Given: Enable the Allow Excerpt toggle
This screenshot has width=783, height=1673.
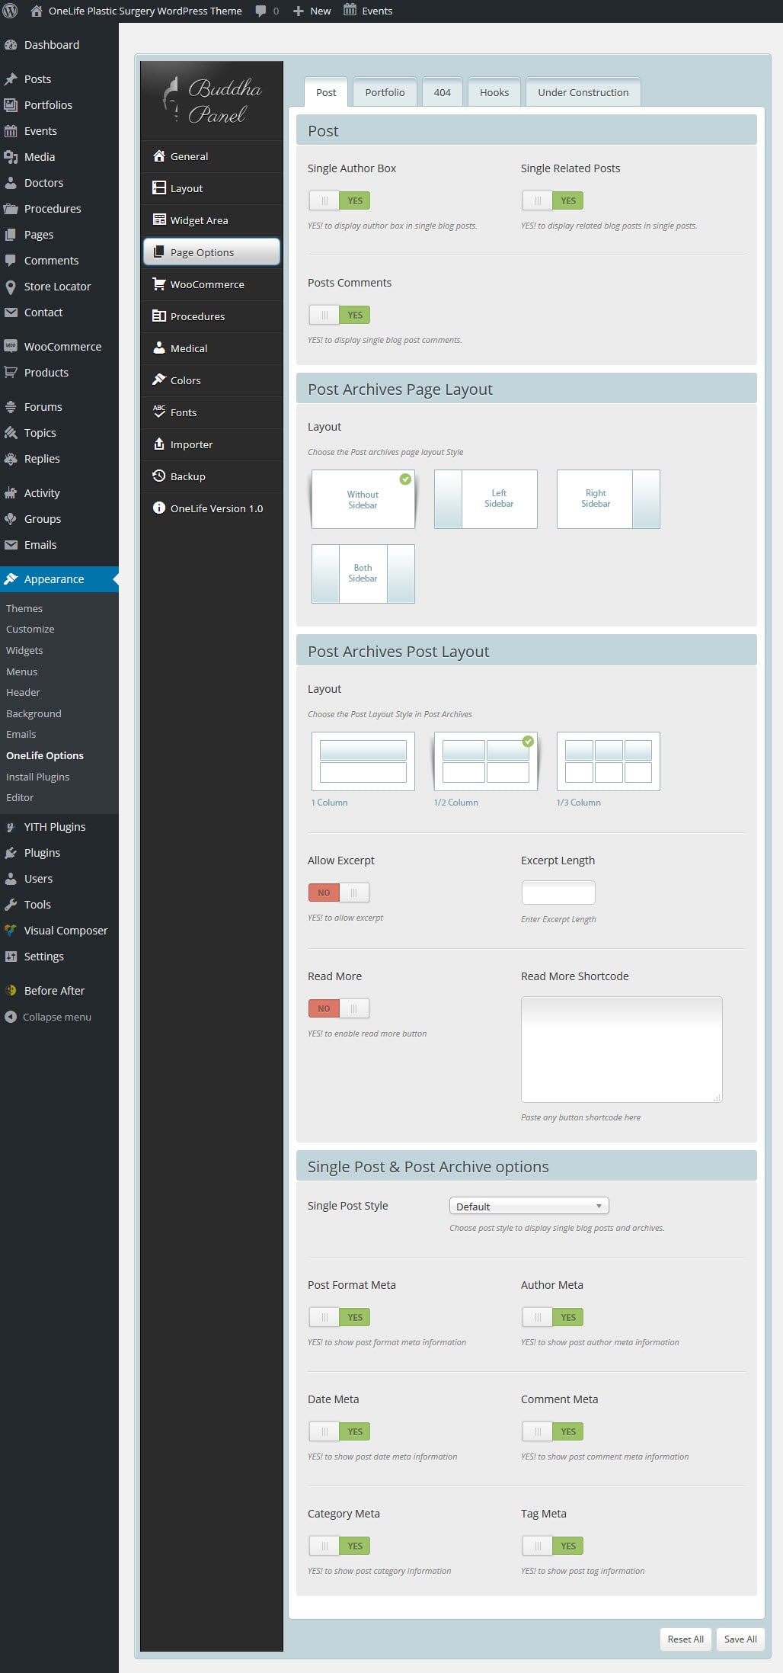Looking at the screenshot, I should coord(339,893).
